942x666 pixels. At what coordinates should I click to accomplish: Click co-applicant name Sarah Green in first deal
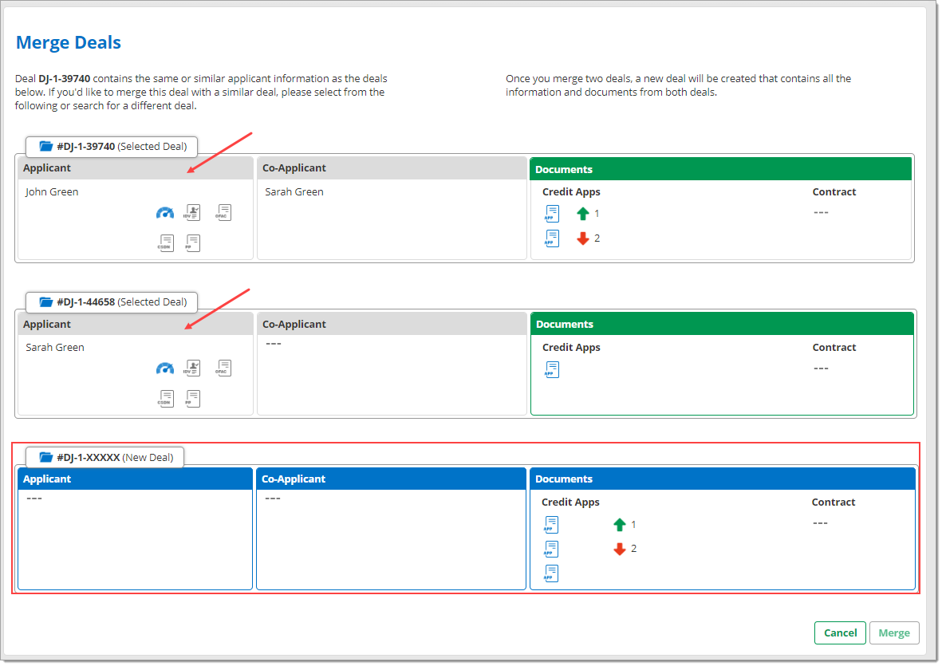(294, 191)
